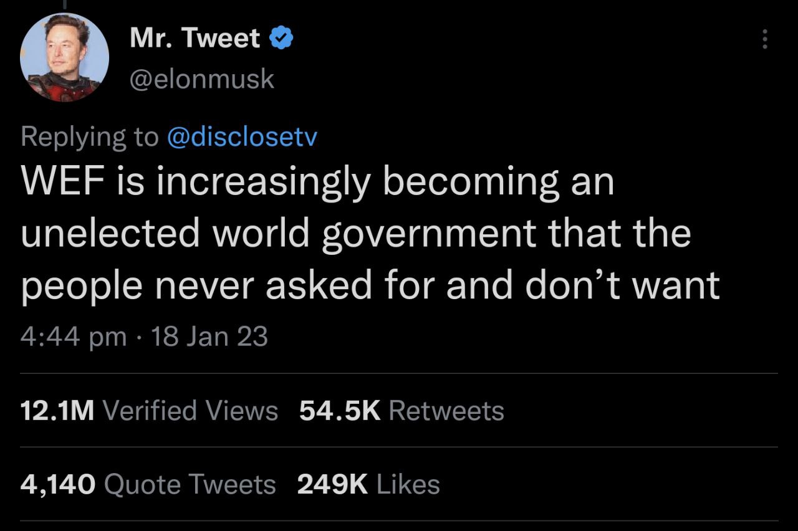Click the 4,140 quote count number
Screen dimensions: 798x531
click(x=58, y=484)
